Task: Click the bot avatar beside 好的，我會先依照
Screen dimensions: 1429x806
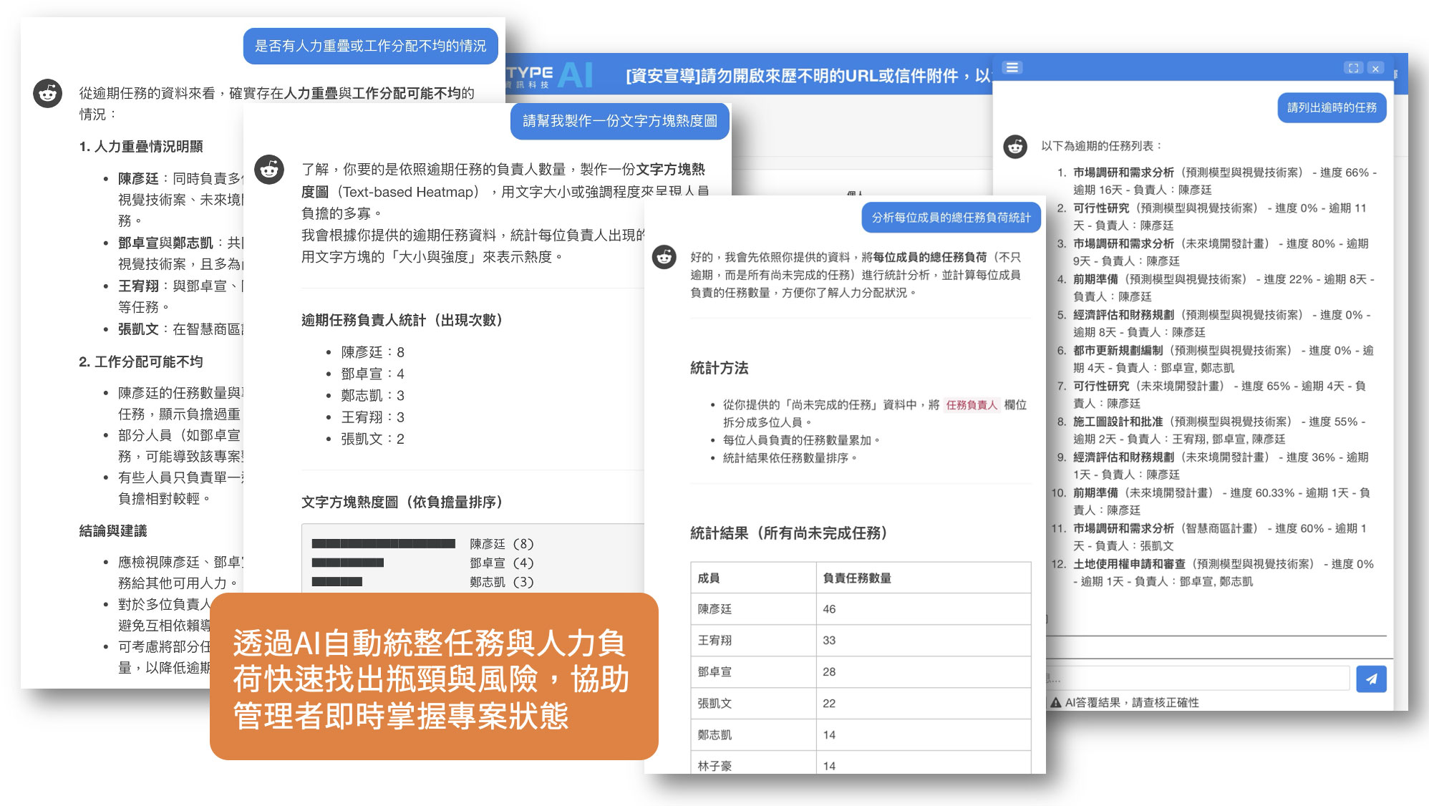Action: (x=664, y=256)
